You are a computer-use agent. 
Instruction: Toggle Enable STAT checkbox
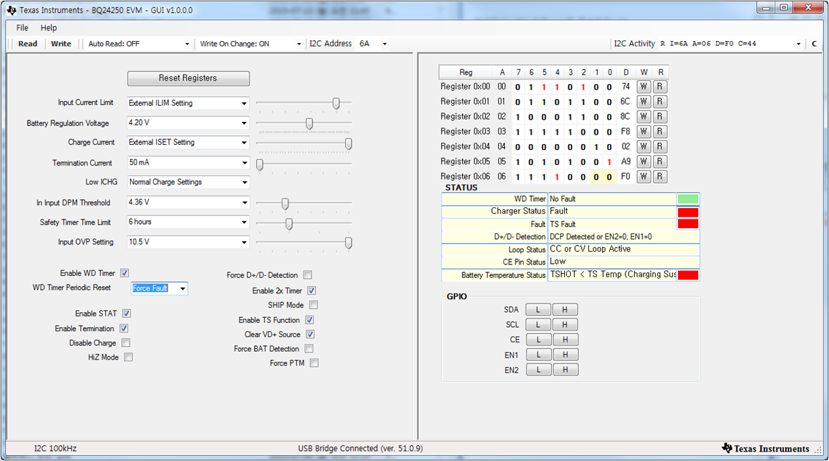click(x=126, y=314)
